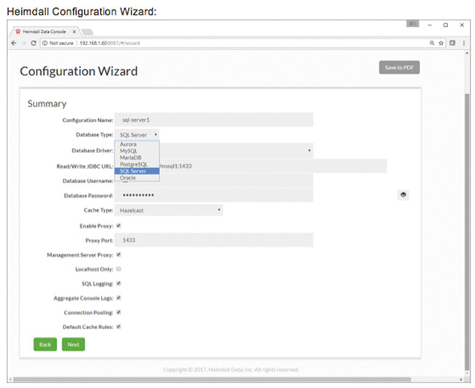Close the Heimdall Data Console tab
The width and height of the screenshot is (475, 388).
(x=74, y=32)
